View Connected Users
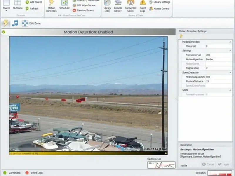This screenshot has height=176, width=235. pos(130,6)
